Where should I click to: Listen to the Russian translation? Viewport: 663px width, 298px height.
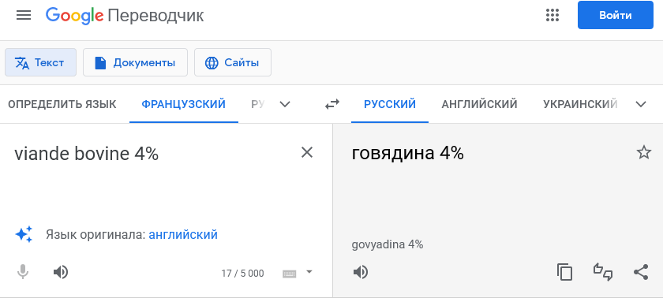click(360, 273)
